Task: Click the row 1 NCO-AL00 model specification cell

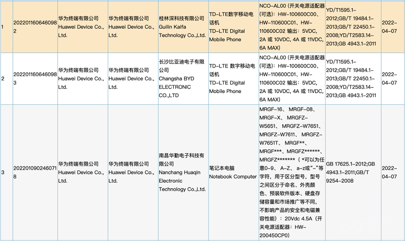Action: coord(292,27)
